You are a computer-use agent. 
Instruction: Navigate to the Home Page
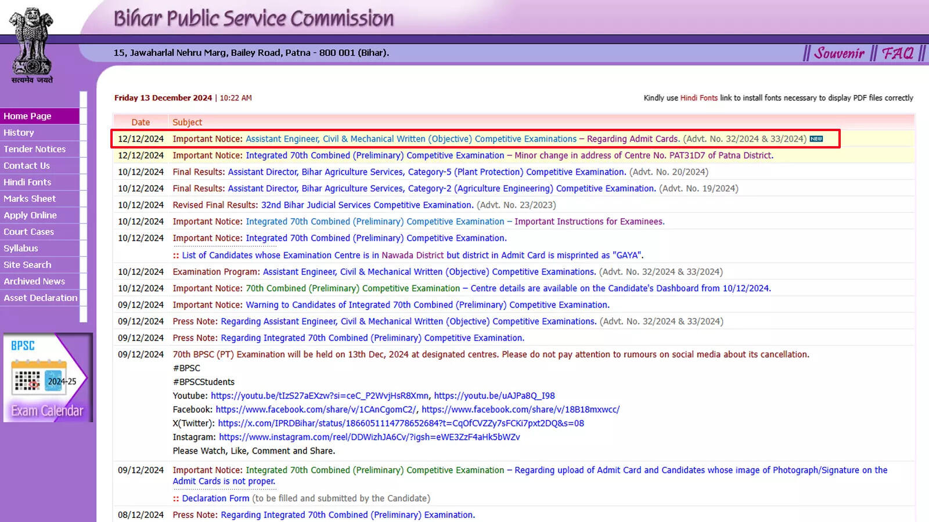click(27, 116)
